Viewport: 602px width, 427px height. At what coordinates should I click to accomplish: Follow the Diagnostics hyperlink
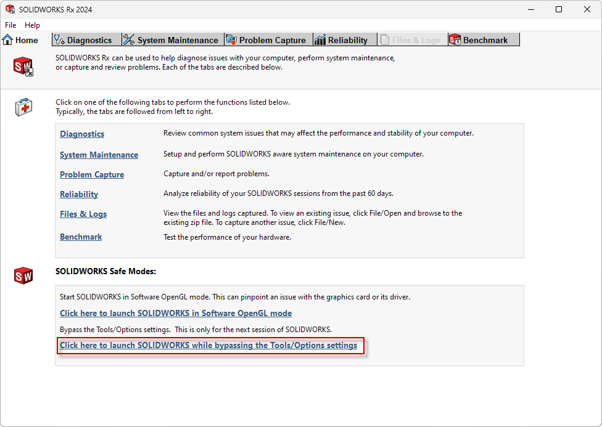click(82, 134)
